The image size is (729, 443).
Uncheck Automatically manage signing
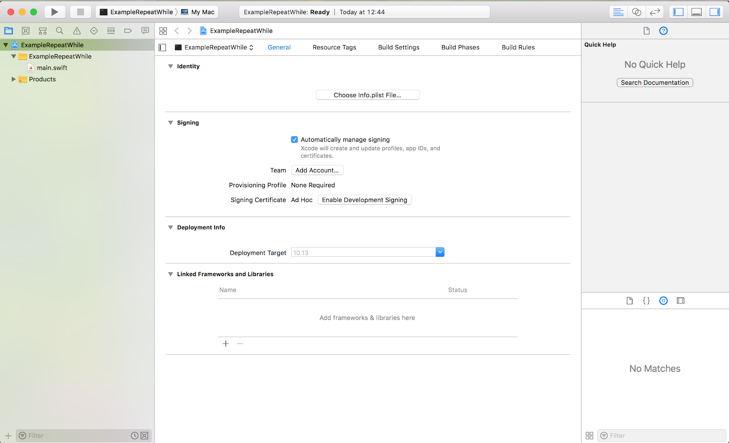tap(294, 139)
